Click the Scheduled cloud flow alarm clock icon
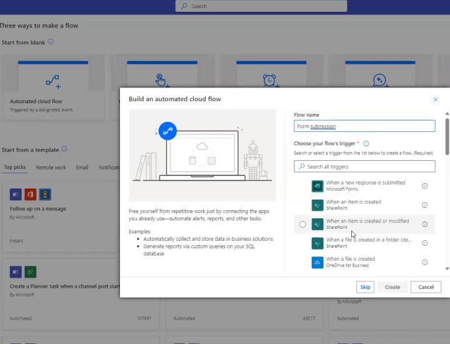The image size is (450, 344). (270, 81)
